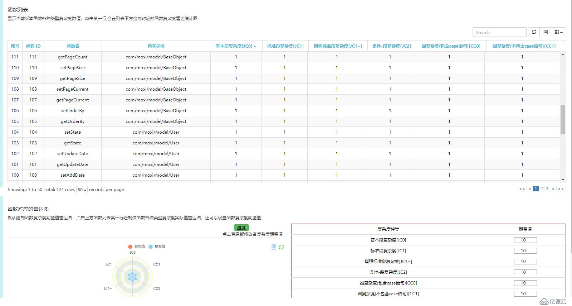Select the setPageCurrent row
The height and width of the screenshot is (306, 572).
click(x=284, y=89)
